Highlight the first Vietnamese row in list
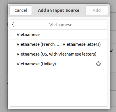The width and height of the screenshot is (116, 112). click(x=59, y=35)
